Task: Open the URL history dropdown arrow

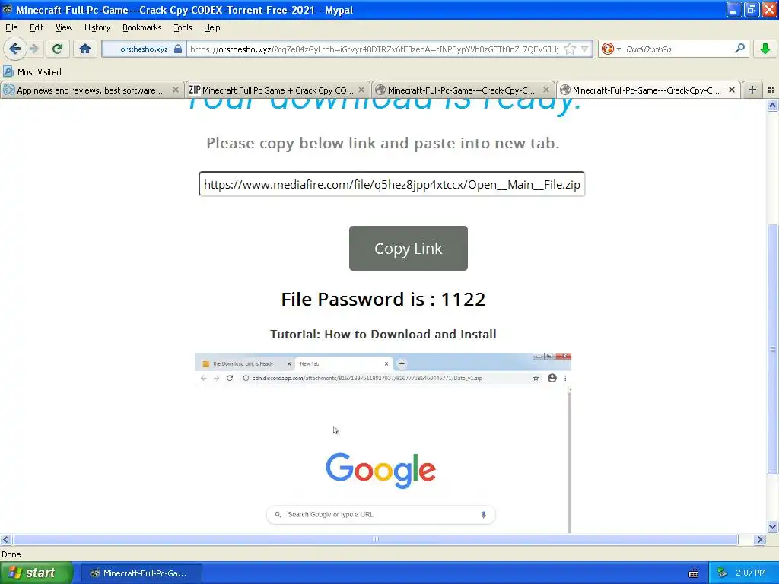Action: 585,49
